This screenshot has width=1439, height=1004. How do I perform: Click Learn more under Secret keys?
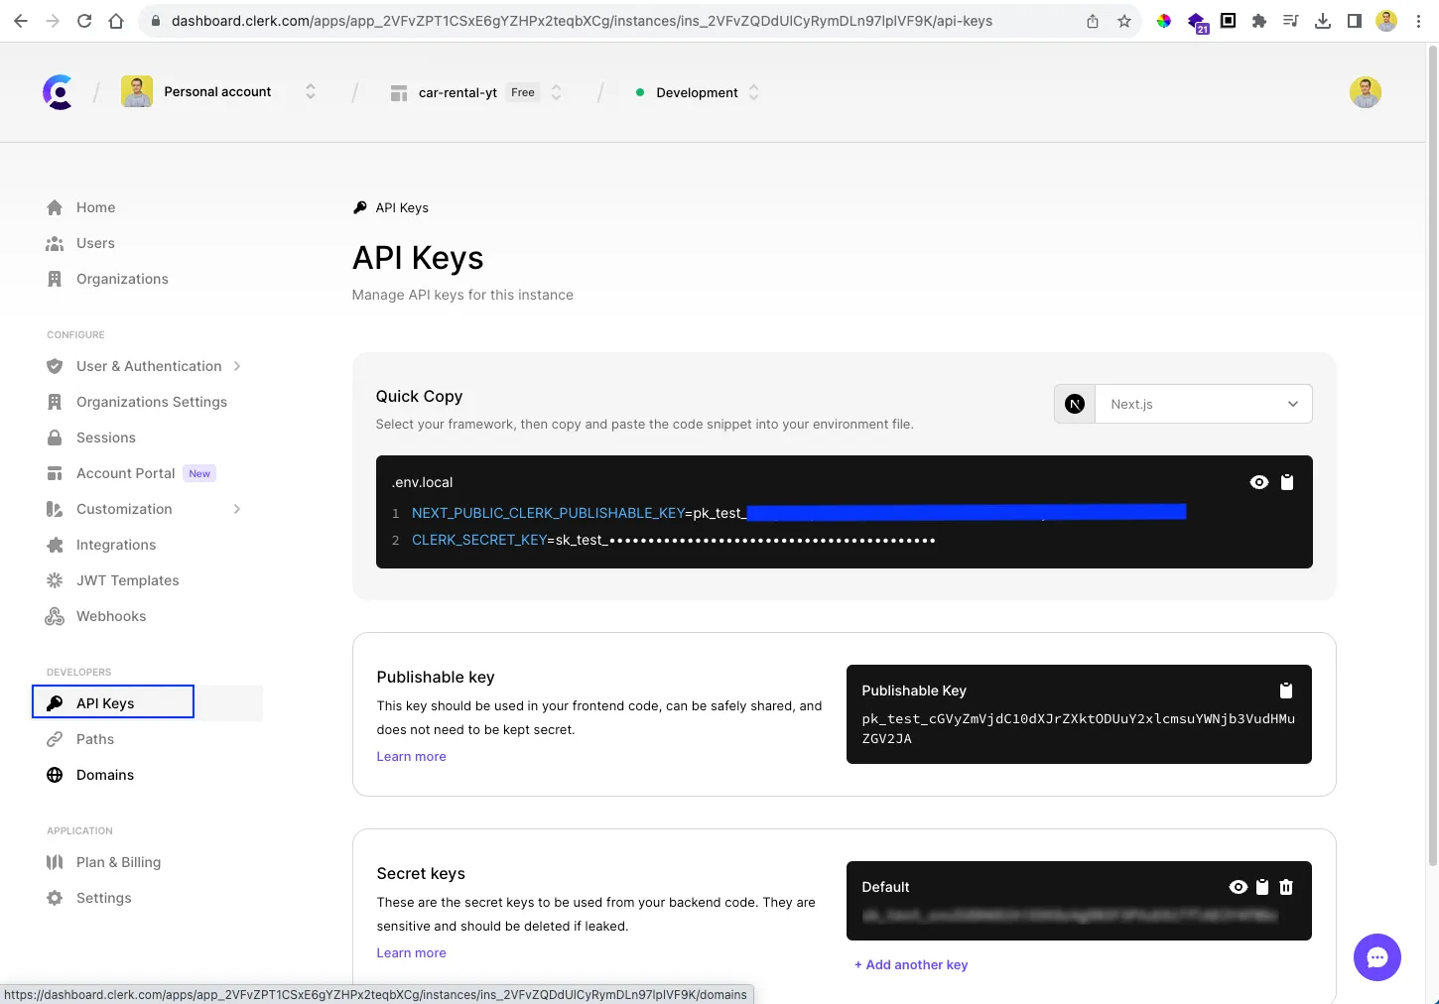[411, 952]
